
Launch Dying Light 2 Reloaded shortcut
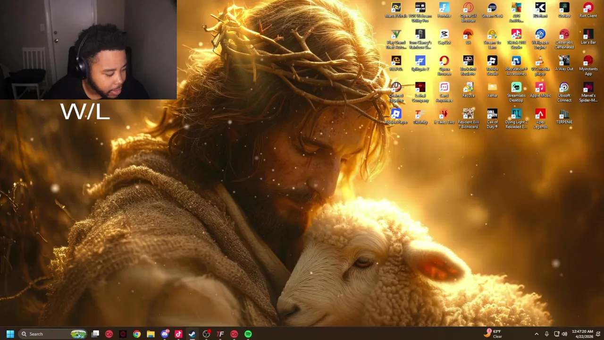tap(516, 119)
